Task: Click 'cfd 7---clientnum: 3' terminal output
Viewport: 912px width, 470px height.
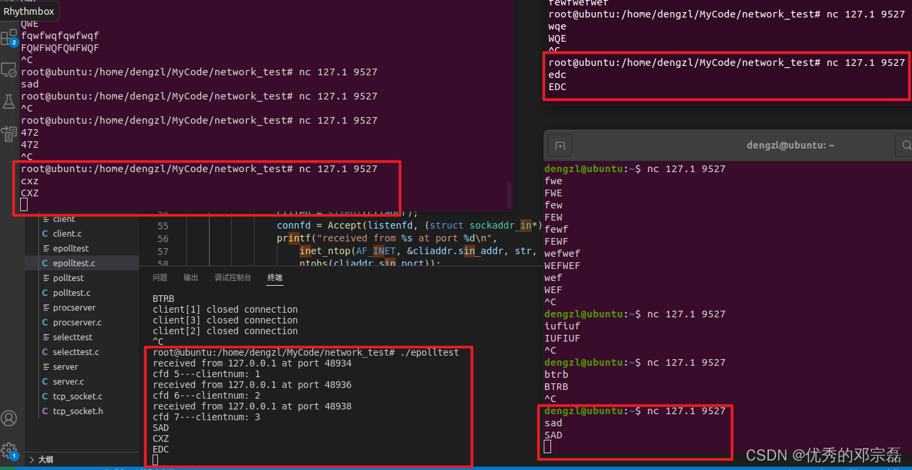Action: point(206,417)
